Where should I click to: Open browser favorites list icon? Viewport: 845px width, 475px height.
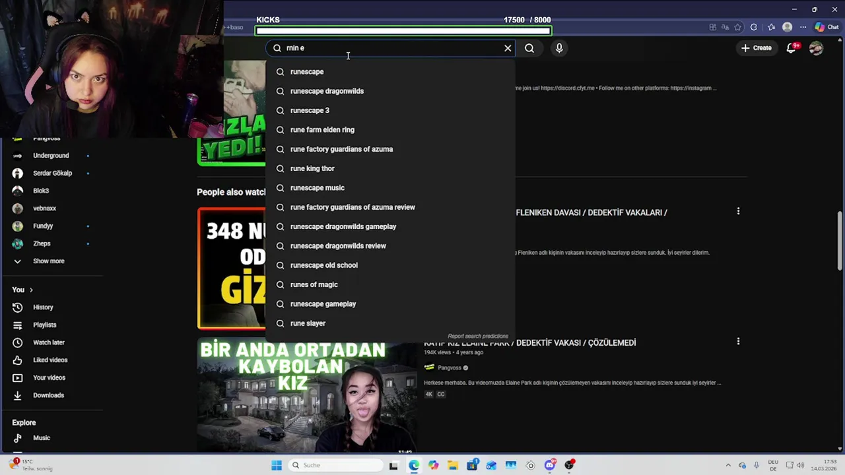point(771,27)
